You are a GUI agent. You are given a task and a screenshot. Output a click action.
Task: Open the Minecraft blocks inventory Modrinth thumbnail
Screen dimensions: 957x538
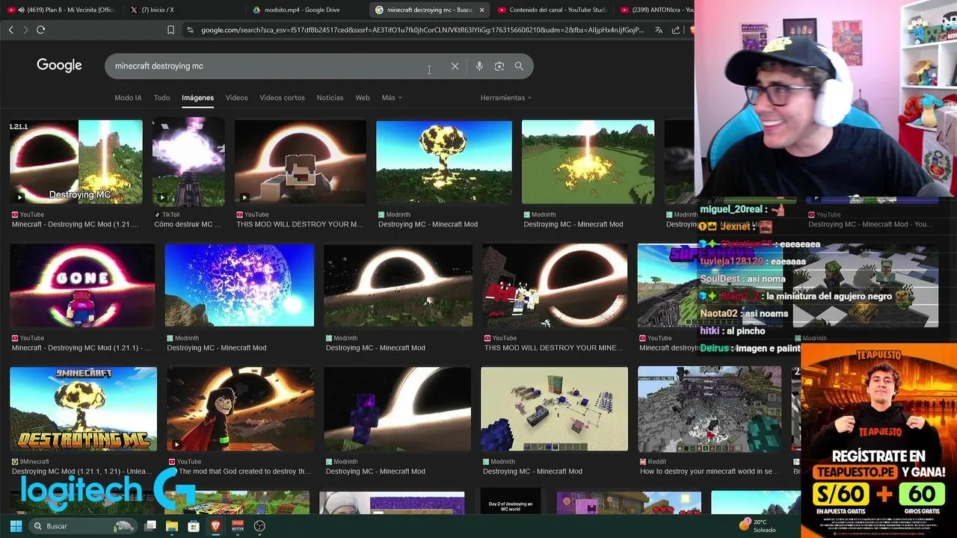555,409
